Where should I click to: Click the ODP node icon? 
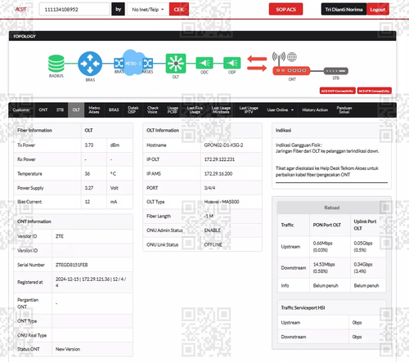(232, 63)
